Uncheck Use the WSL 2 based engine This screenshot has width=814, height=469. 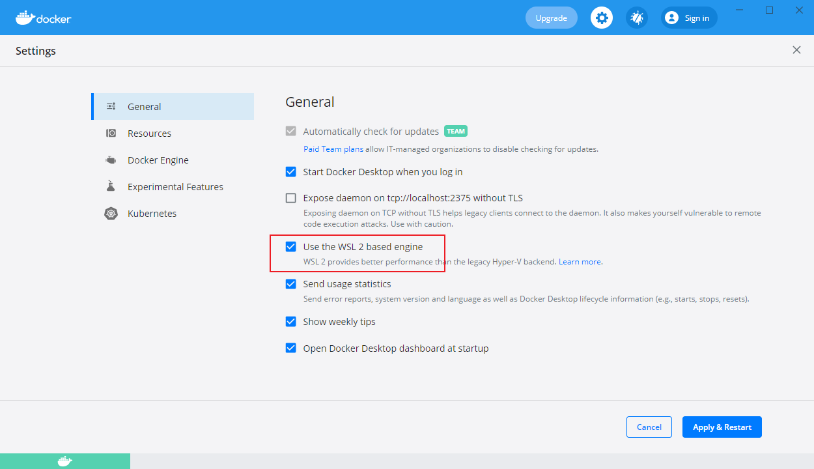tap(291, 247)
